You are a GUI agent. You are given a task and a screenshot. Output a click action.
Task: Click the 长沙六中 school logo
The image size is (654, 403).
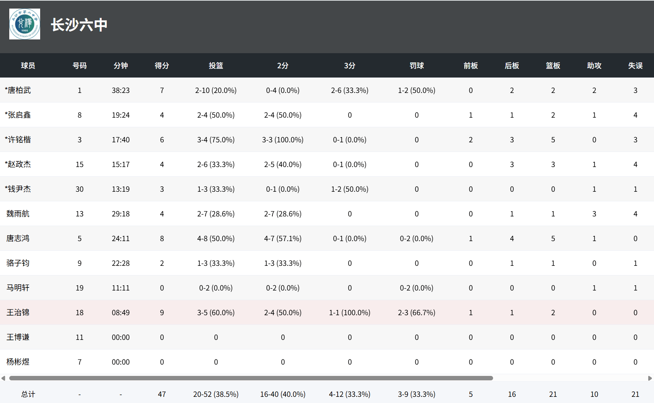coord(25,24)
